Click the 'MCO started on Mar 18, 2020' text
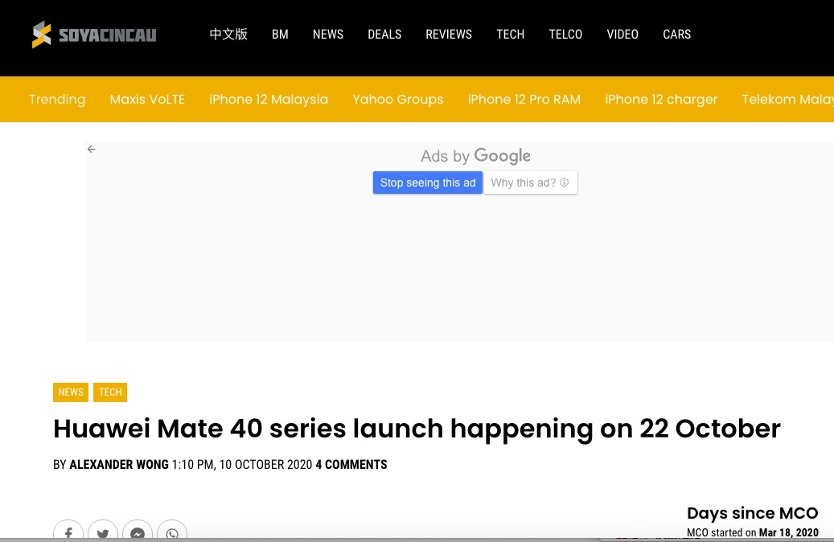Viewport: 834px width, 542px height. (x=753, y=532)
